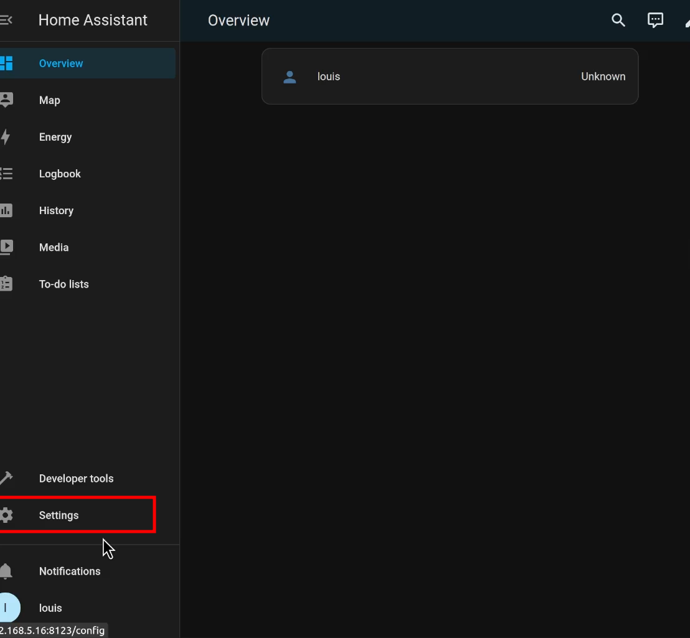
Task: Go to the Map page
Action: coord(88,100)
